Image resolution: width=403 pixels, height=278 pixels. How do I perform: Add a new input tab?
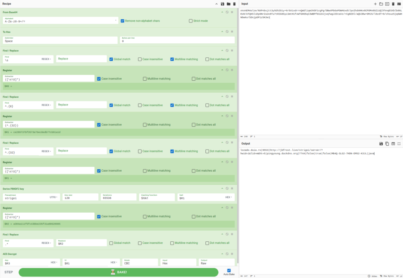point(375,4)
